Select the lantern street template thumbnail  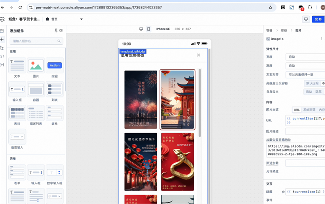point(141,162)
